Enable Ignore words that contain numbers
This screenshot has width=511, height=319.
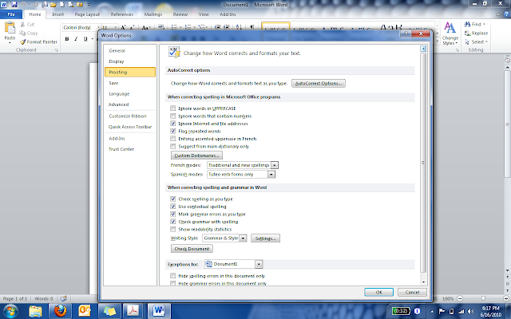(172, 116)
